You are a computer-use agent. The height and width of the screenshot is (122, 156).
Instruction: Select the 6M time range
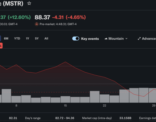pyautogui.click(x=6, y=38)
